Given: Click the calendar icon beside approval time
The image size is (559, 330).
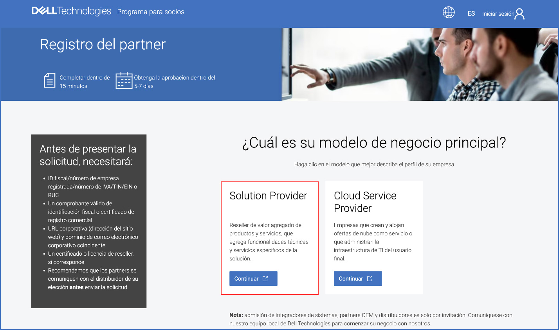Looking at the screenshot, I should click(124, 81).
